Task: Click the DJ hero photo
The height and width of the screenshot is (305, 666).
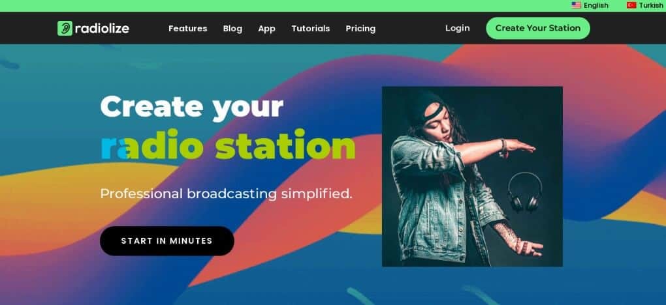Action: pyautogui.click(x=472, y=177)
